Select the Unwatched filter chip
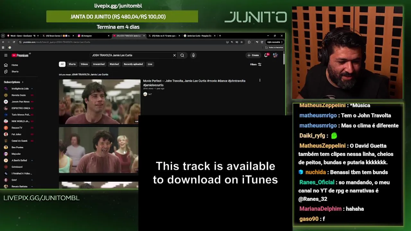Image resolution: width=411 pixels, height=231 pixels. 99,64
